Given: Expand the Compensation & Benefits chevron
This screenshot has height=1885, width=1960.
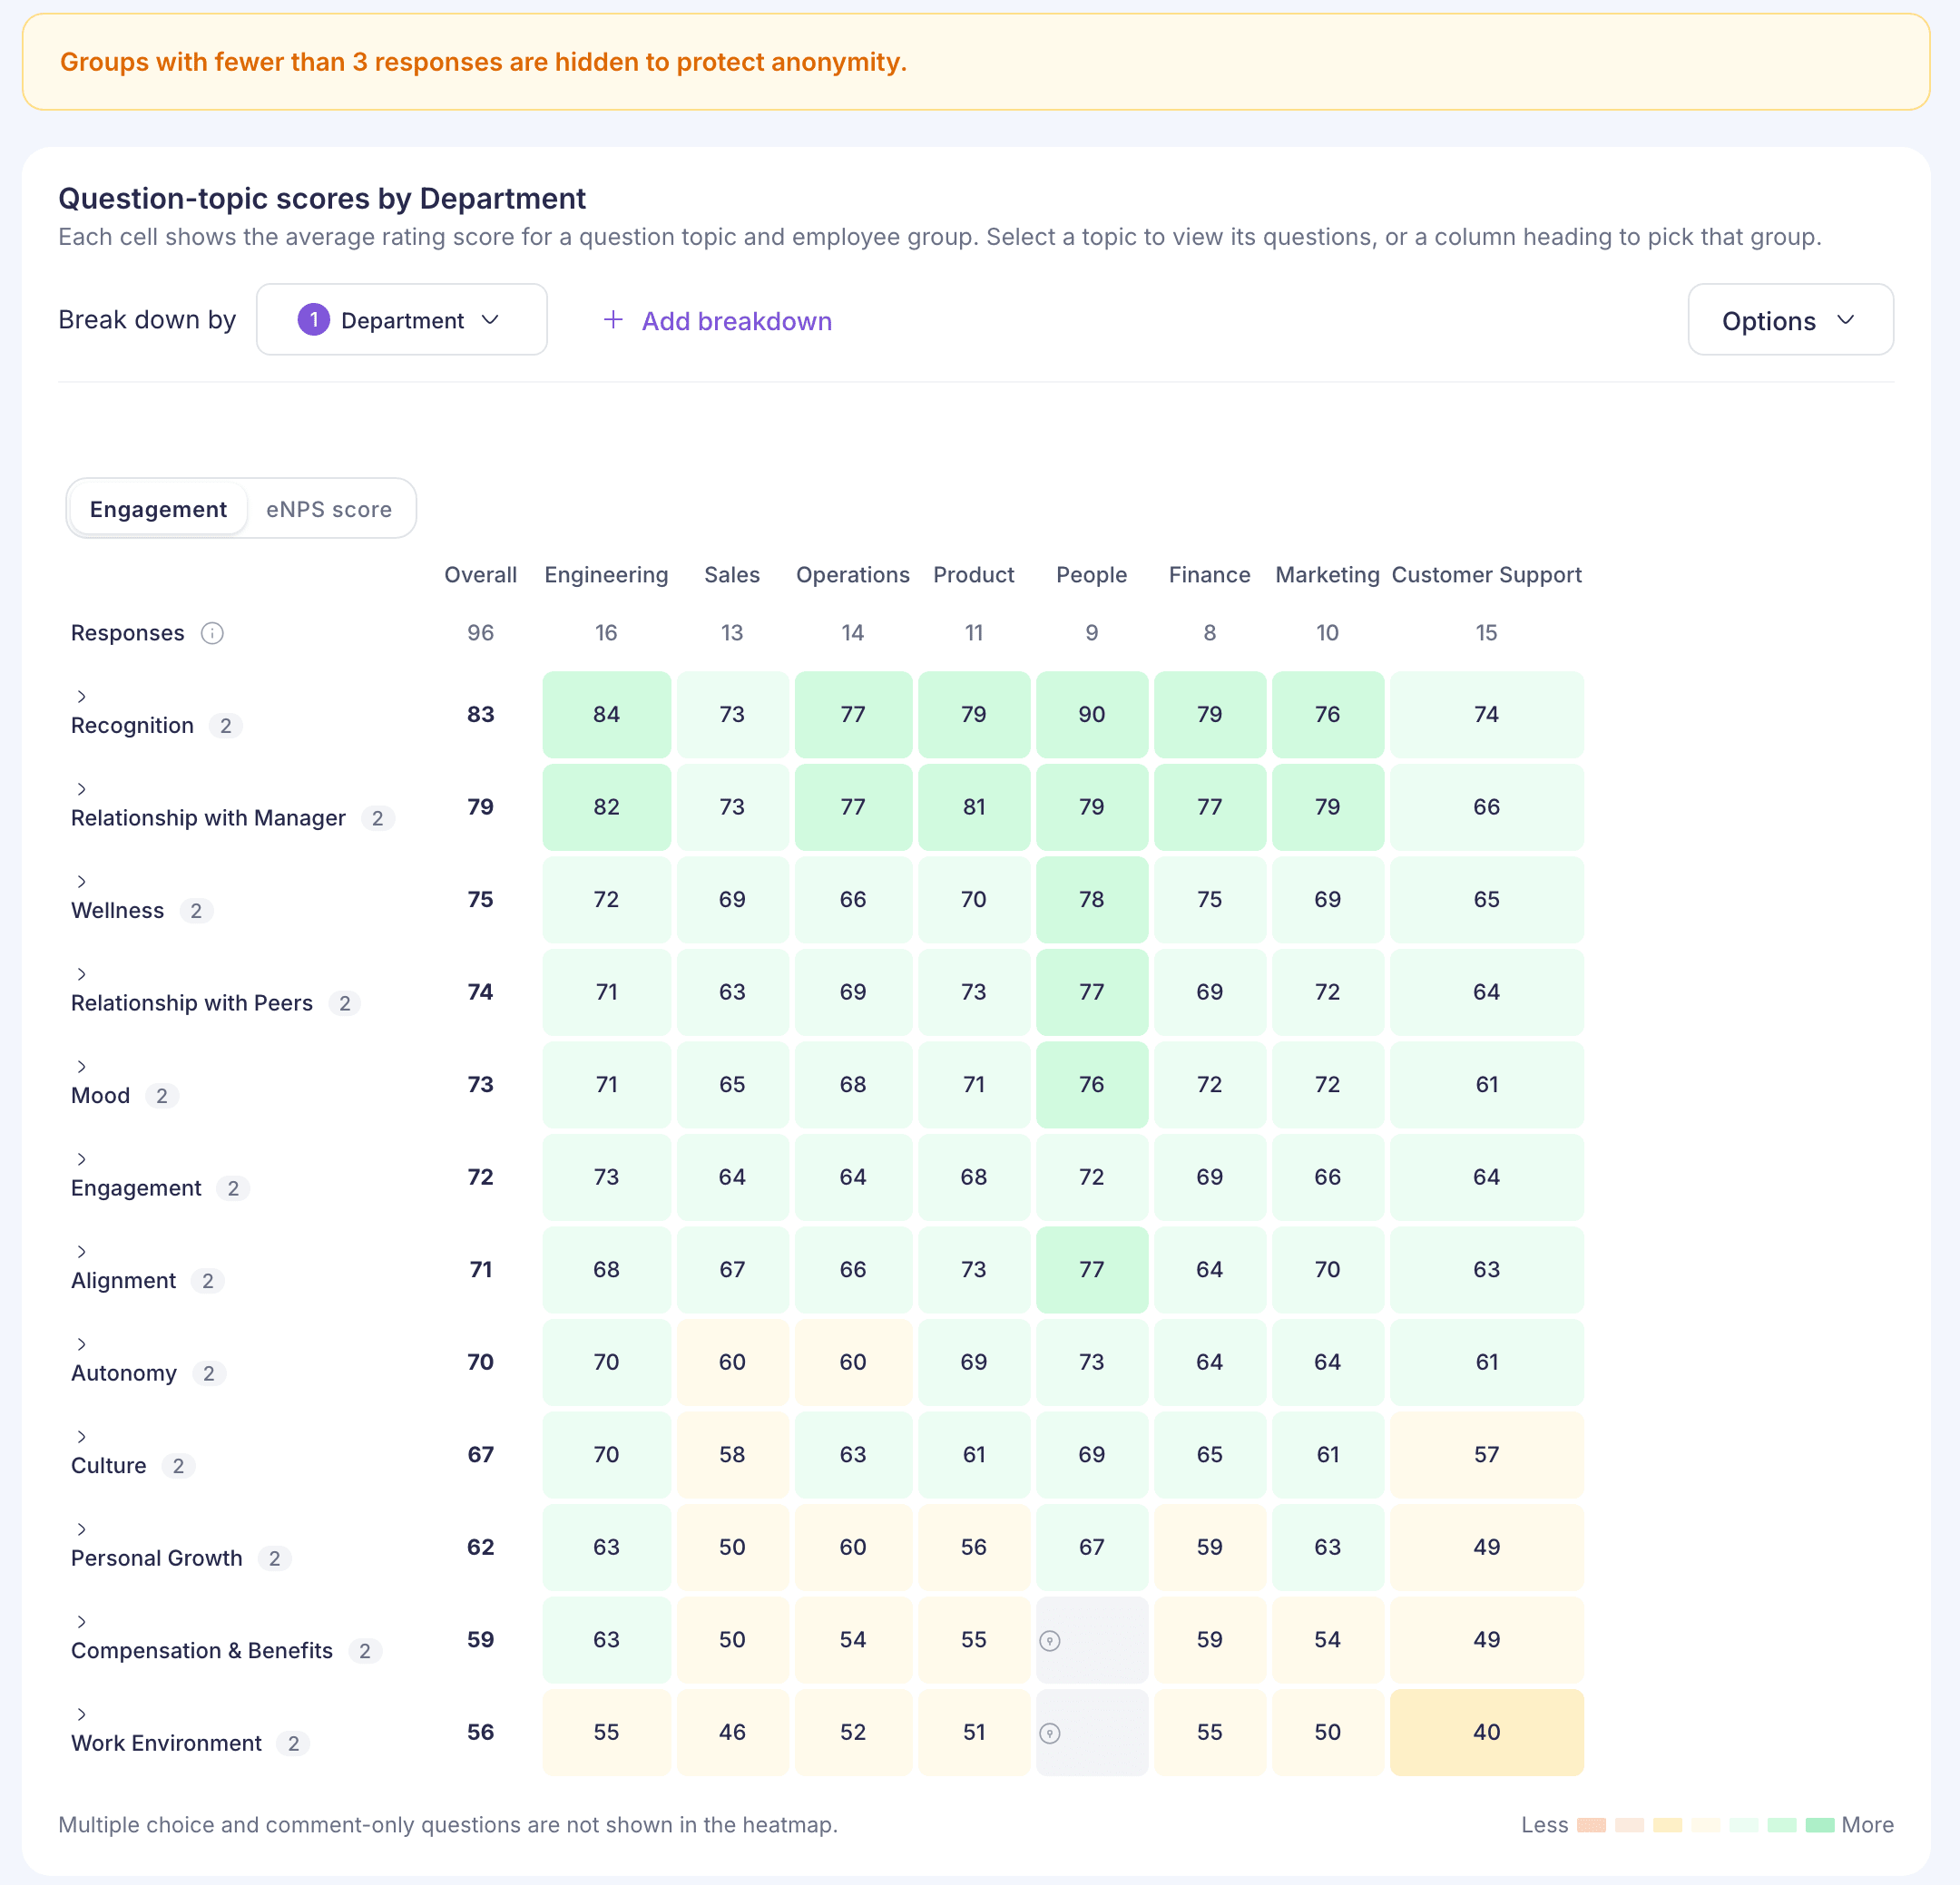Looking at the screenshot, I should point(82,1622).
